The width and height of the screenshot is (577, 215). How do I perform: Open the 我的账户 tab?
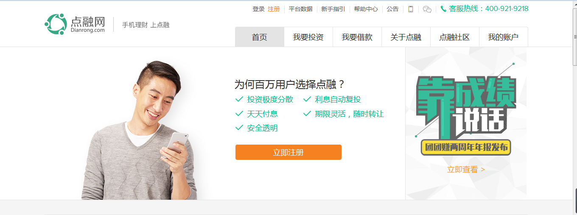[x=504, y=37]
